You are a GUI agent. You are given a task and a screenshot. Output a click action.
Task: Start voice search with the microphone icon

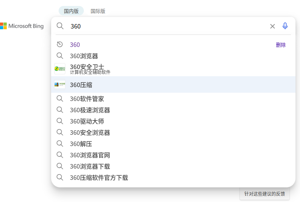(285, 26)
